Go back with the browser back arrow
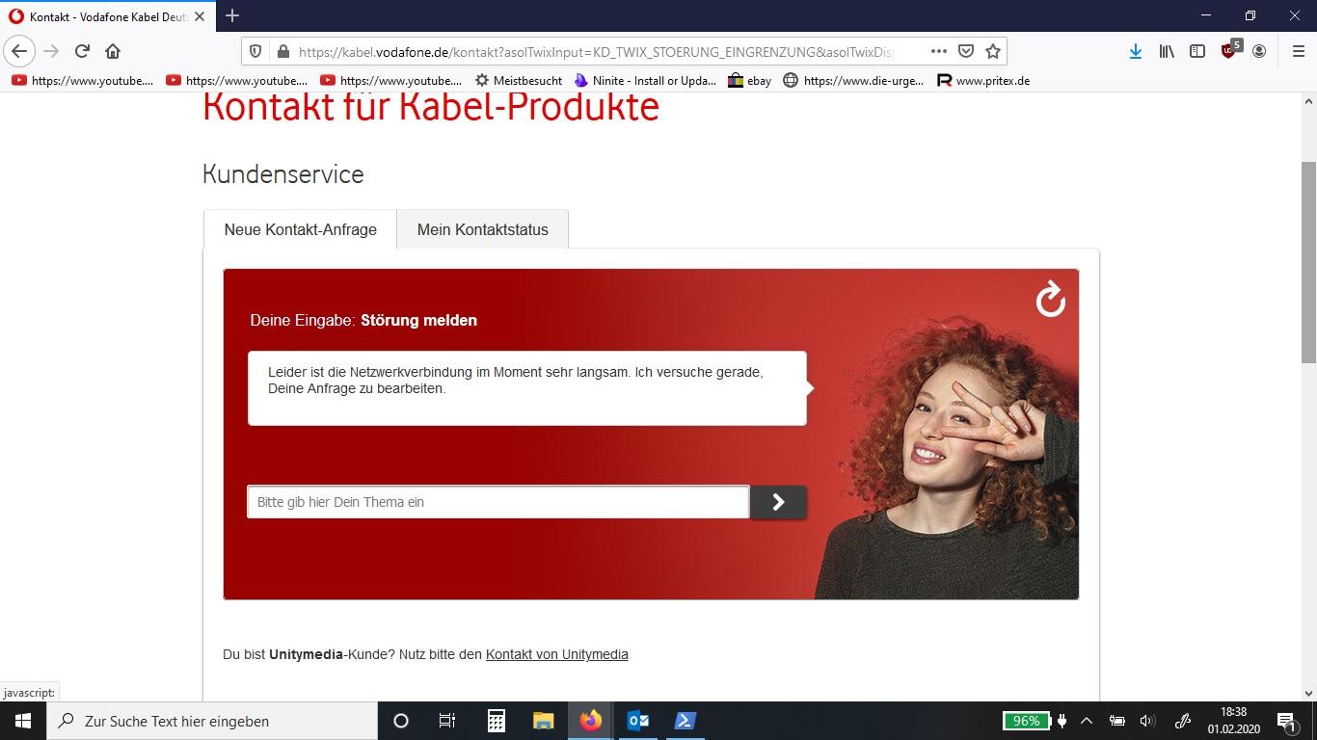The width and height of the screenshot is (1317, 740). click(19, 51)
